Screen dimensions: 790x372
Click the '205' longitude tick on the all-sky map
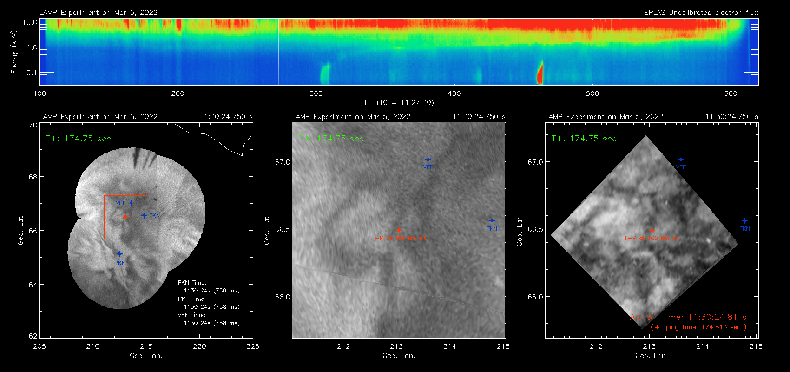[39, 346]
